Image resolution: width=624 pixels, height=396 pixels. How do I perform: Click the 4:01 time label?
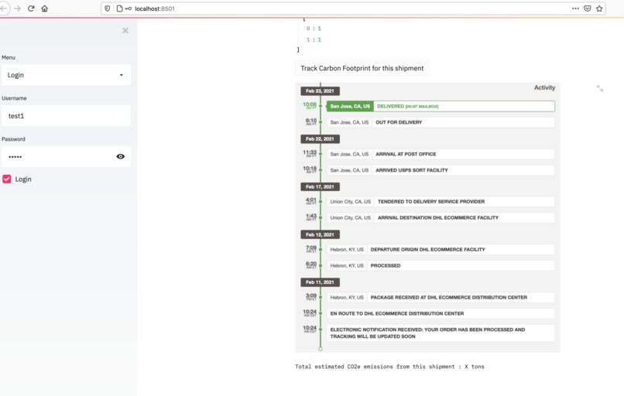coord(310,201)
